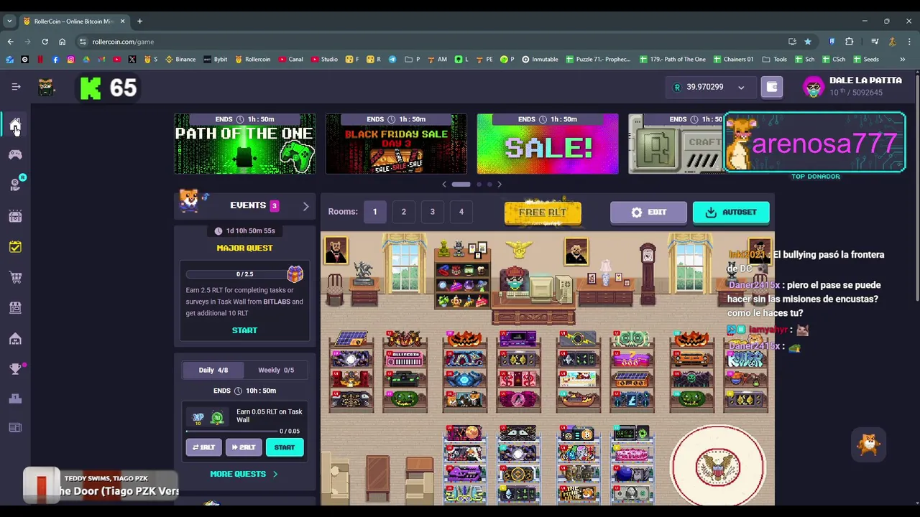Screen dimensions: 920x517
Task: Open the Home icon in left sidebar
Action: pyautogui.click(x=15, y=125)
